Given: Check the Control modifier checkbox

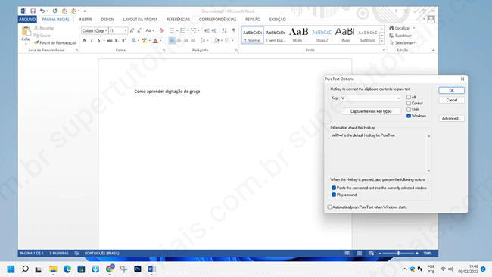Looking at the screenshot, I should tap(409, 103).
